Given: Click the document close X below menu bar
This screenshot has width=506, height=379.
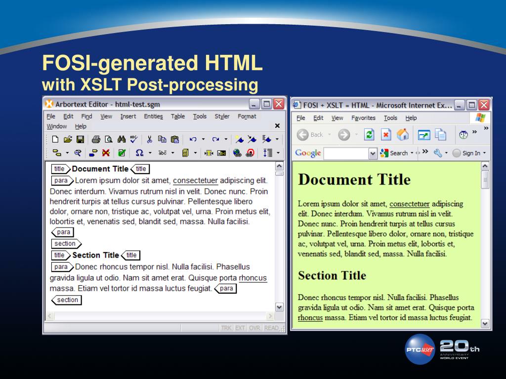Looking at the screenshot, I should point(277,126).
